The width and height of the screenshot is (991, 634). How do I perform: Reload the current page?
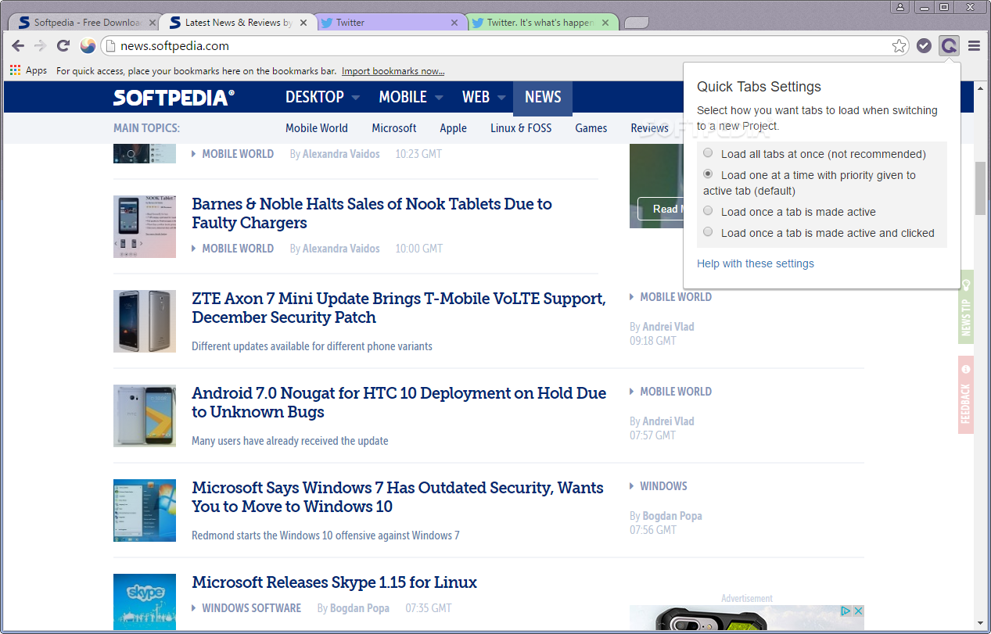pyautogui.click(x=63, y=46)
